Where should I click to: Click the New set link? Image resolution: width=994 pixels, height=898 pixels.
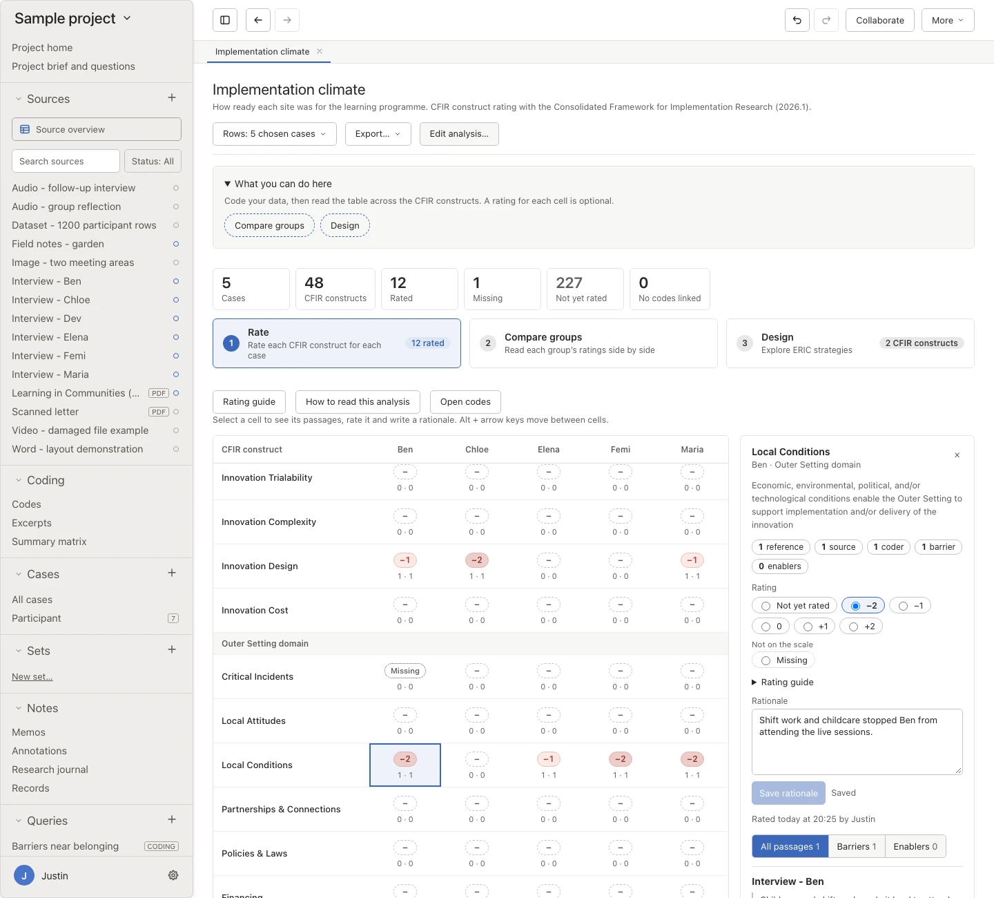tap(32, 677)
